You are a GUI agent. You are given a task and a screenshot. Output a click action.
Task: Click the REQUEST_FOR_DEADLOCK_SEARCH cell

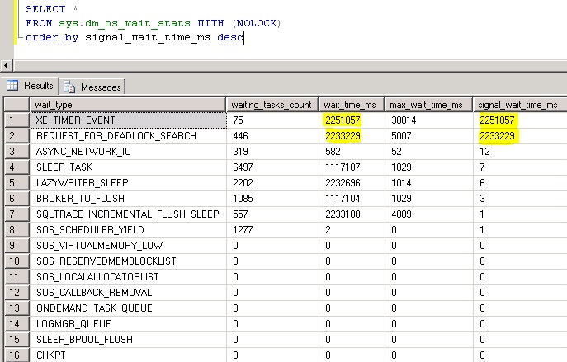point(126,136)
